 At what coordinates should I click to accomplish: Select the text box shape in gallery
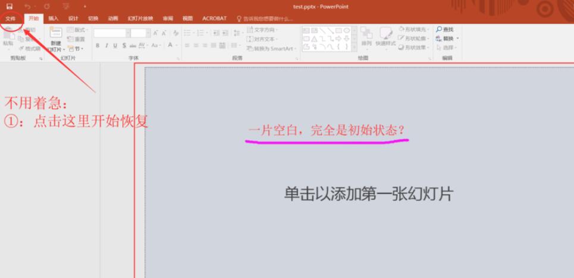(306, 30)
